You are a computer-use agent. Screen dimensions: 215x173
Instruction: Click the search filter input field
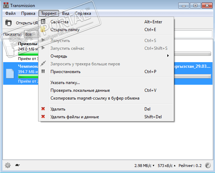193,34
